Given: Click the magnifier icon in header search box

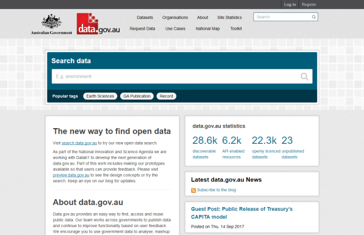Looking at the screenshot, I should point(314,17).
